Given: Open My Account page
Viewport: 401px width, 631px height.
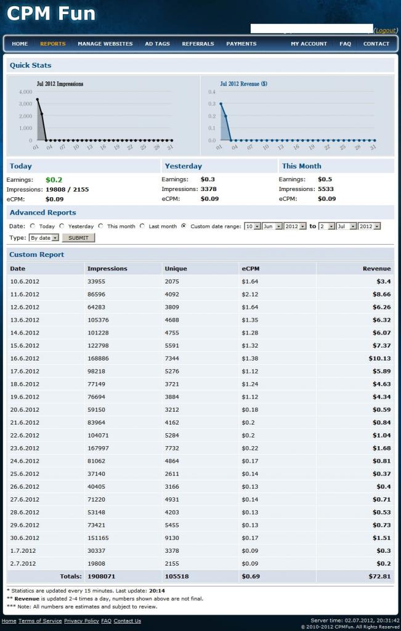Looking at the screenshot, I should 309,44.
